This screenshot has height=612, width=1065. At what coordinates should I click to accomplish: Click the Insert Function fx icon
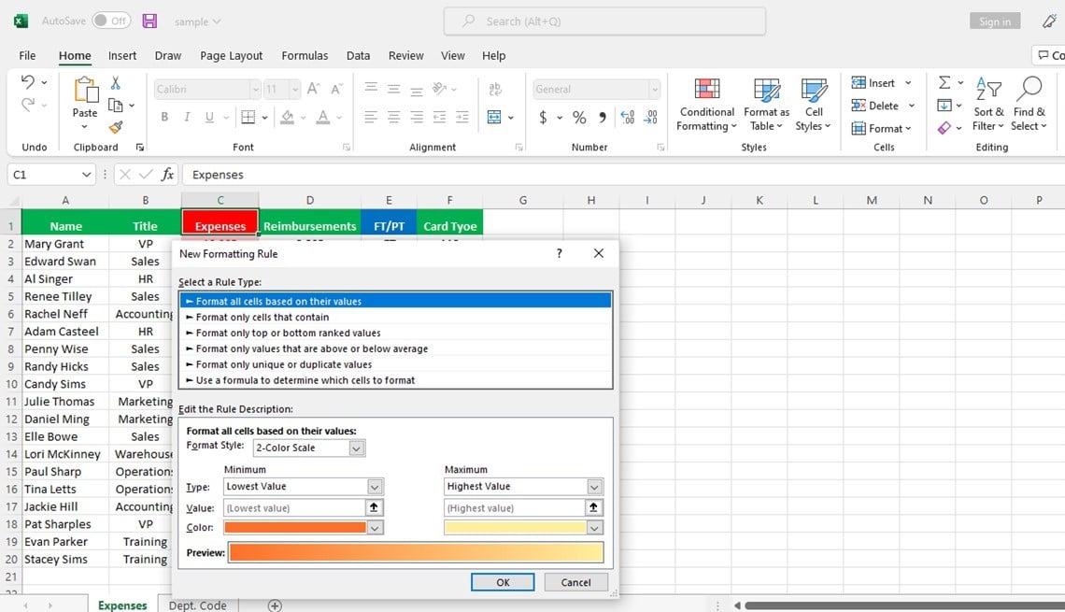[x=167, y=175]
